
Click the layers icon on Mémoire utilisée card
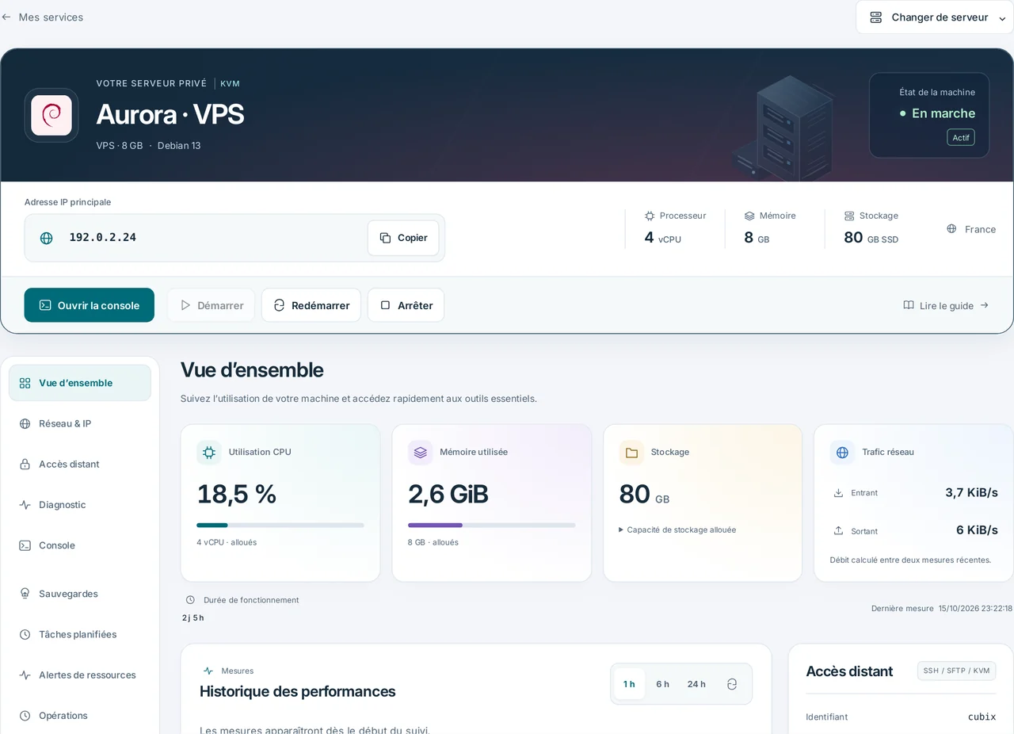[x=421, y=453]
